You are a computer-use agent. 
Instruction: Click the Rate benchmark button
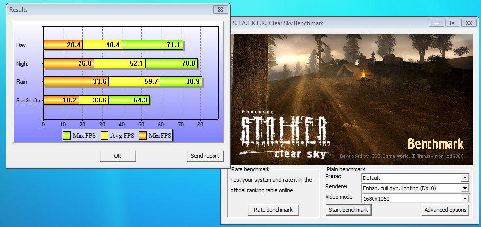[273, 210]
